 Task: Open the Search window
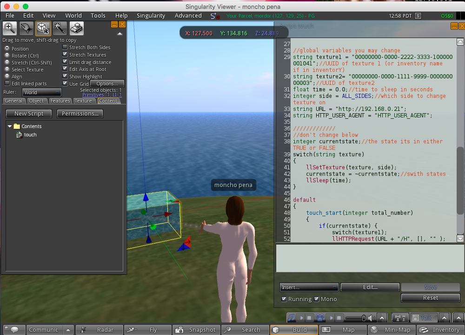click(245, 330)
